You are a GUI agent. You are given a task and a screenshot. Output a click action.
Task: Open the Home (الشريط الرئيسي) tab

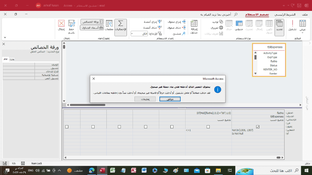click(x=285, y=15)
